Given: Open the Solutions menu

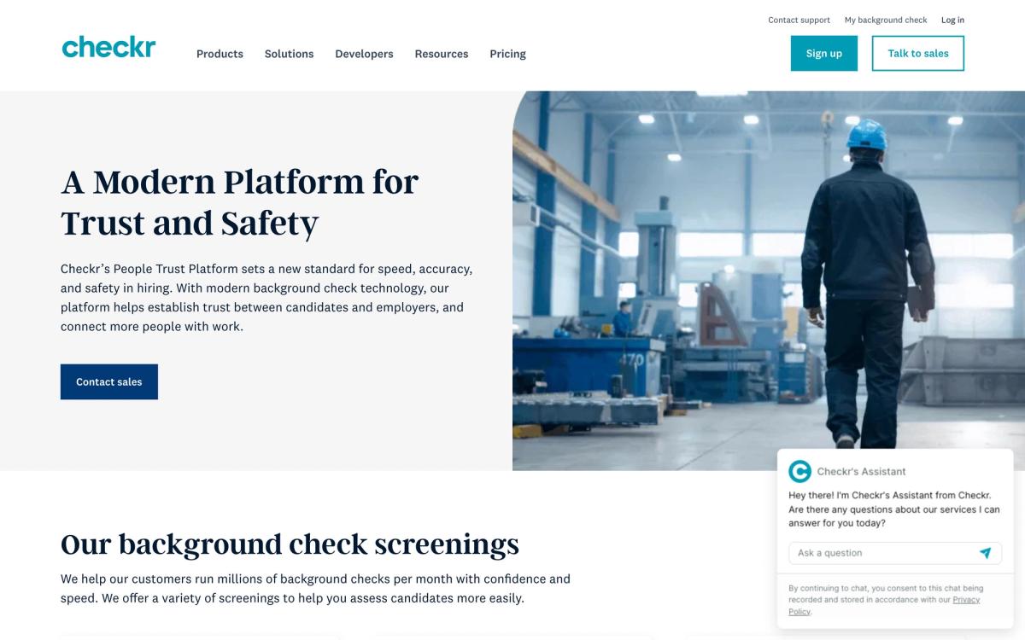Looking at the screenshot, I should (x=289, y=54).
